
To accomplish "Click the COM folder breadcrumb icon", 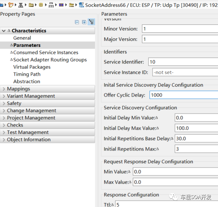I will pos(31,5).
